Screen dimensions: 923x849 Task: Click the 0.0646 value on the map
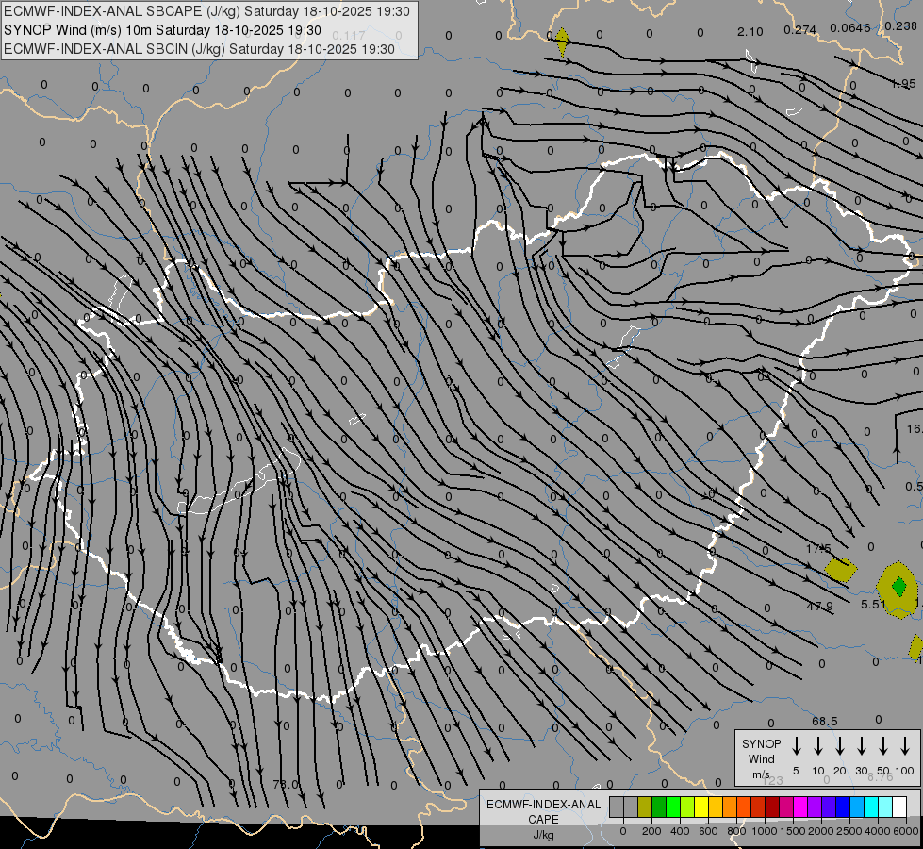(850, 27)
